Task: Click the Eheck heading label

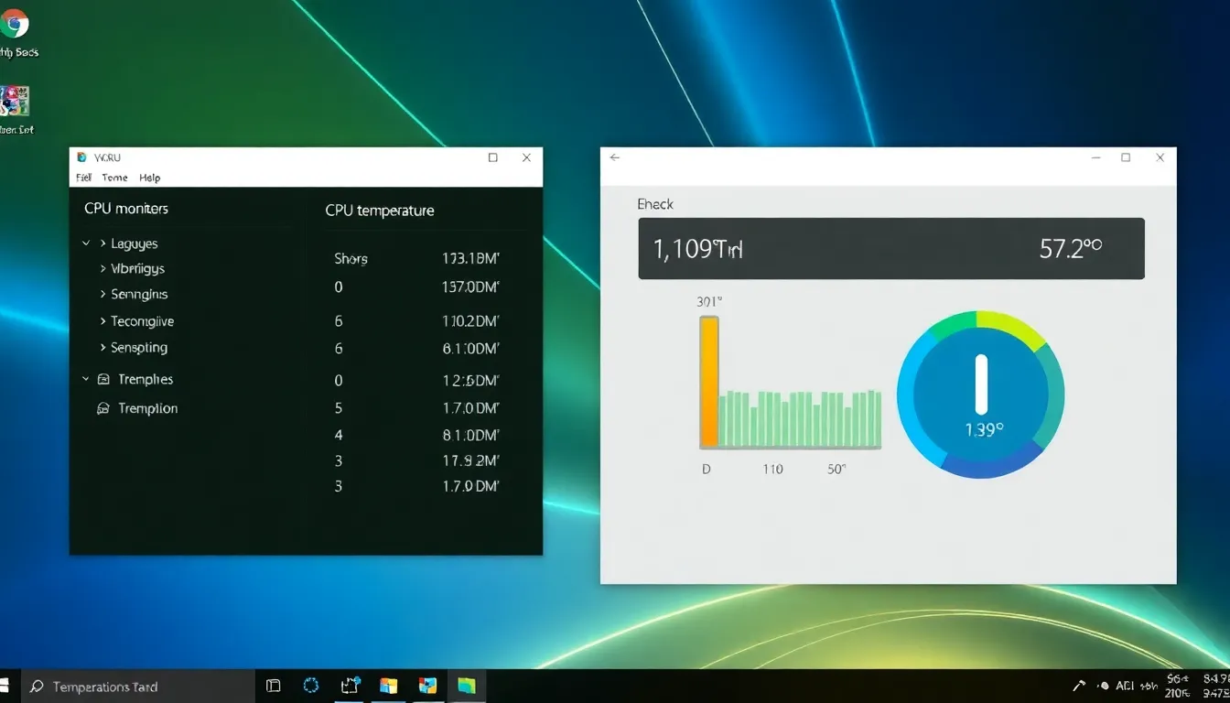Action: (x=655, y=204)
